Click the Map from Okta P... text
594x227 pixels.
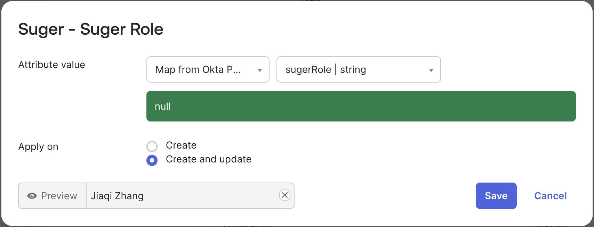pyautogui.click(x=198, y=70)
